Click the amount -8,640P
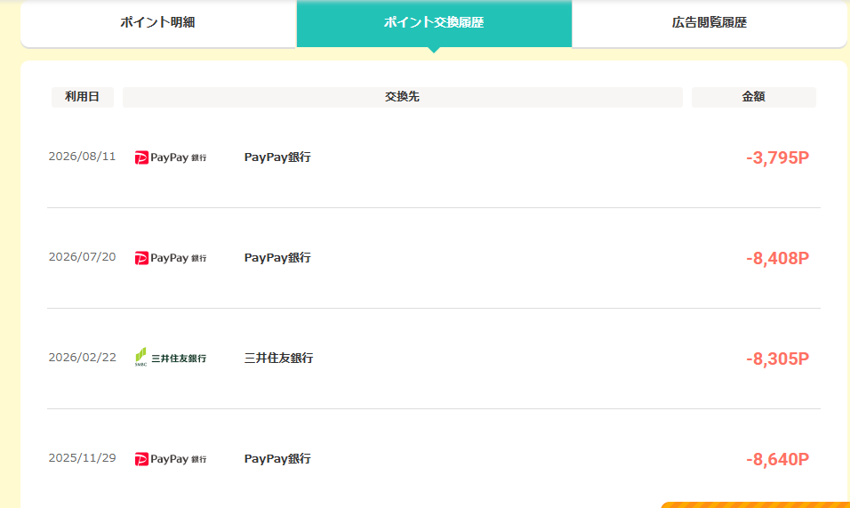Image resolution: width=850 pixels, height=508 pixels. coord(777,459)
